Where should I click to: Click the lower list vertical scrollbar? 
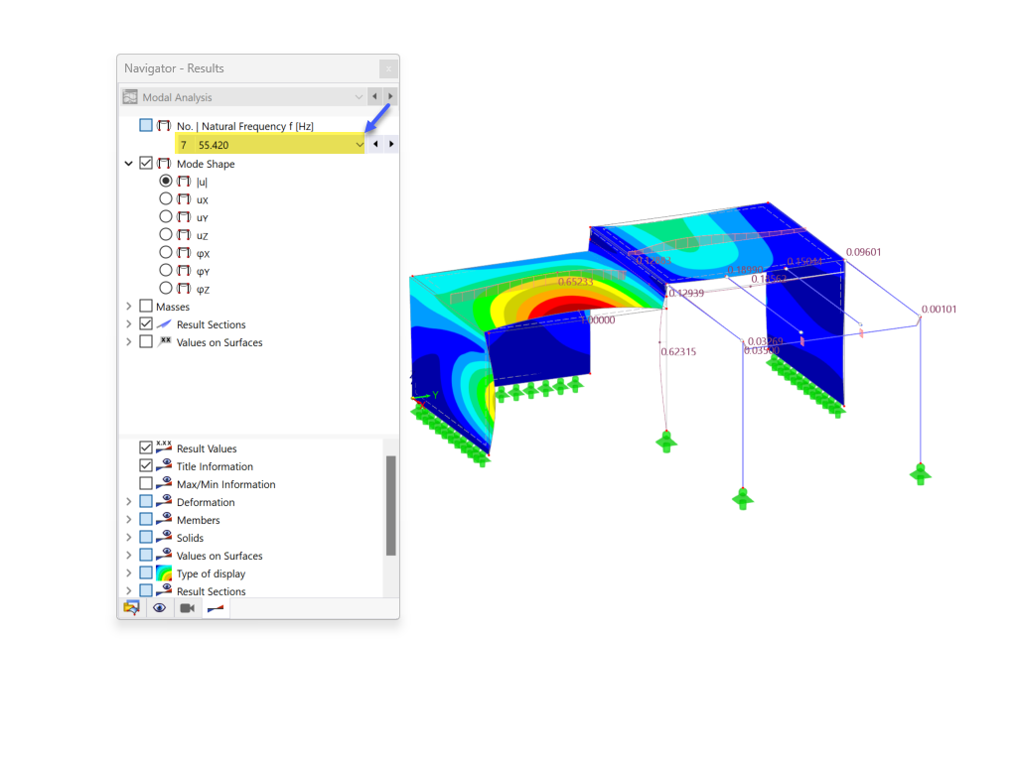390,505
